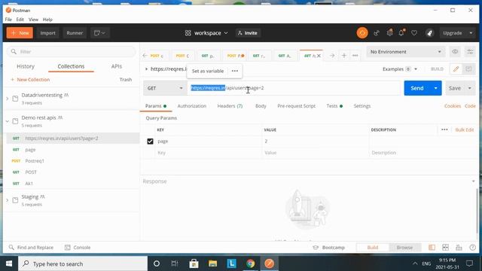Open the Help menu
The height and width of the screenshot is (271, 482).
coord(47,20)
